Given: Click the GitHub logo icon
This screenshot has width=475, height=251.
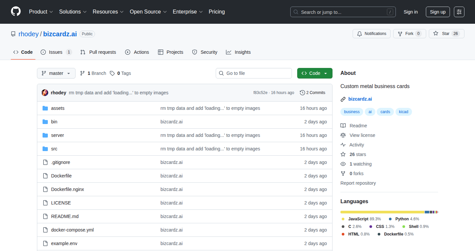Looking at the screenshot, I should click(16, 12).
